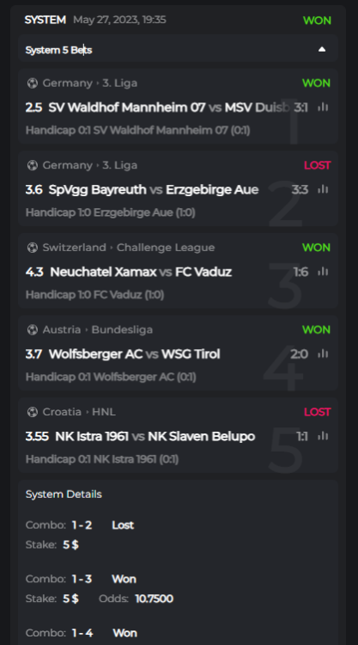Viewport: 358px width, 645px height.
Task: Click soccer ball icon beside Croatia
Action: (x=32, y=412)
